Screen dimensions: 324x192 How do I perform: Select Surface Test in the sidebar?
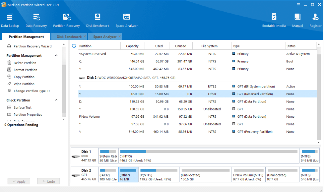23,107
